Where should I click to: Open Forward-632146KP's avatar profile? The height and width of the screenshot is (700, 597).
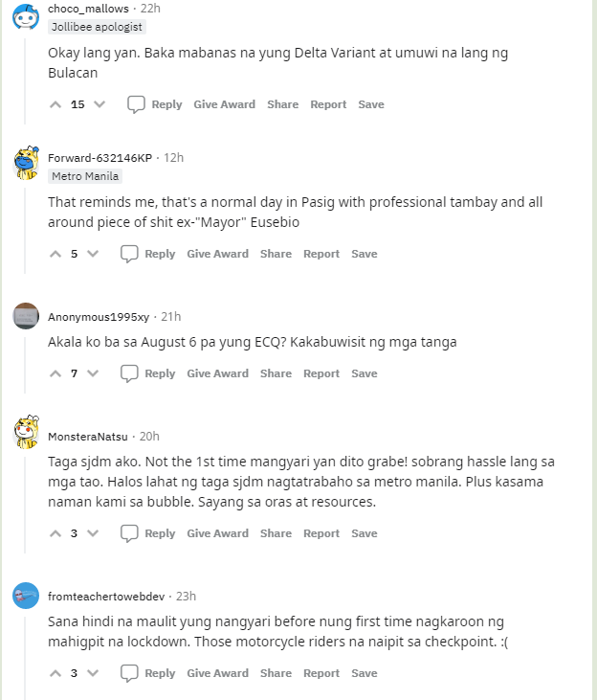pyautogui.click(x=26, y=162)
